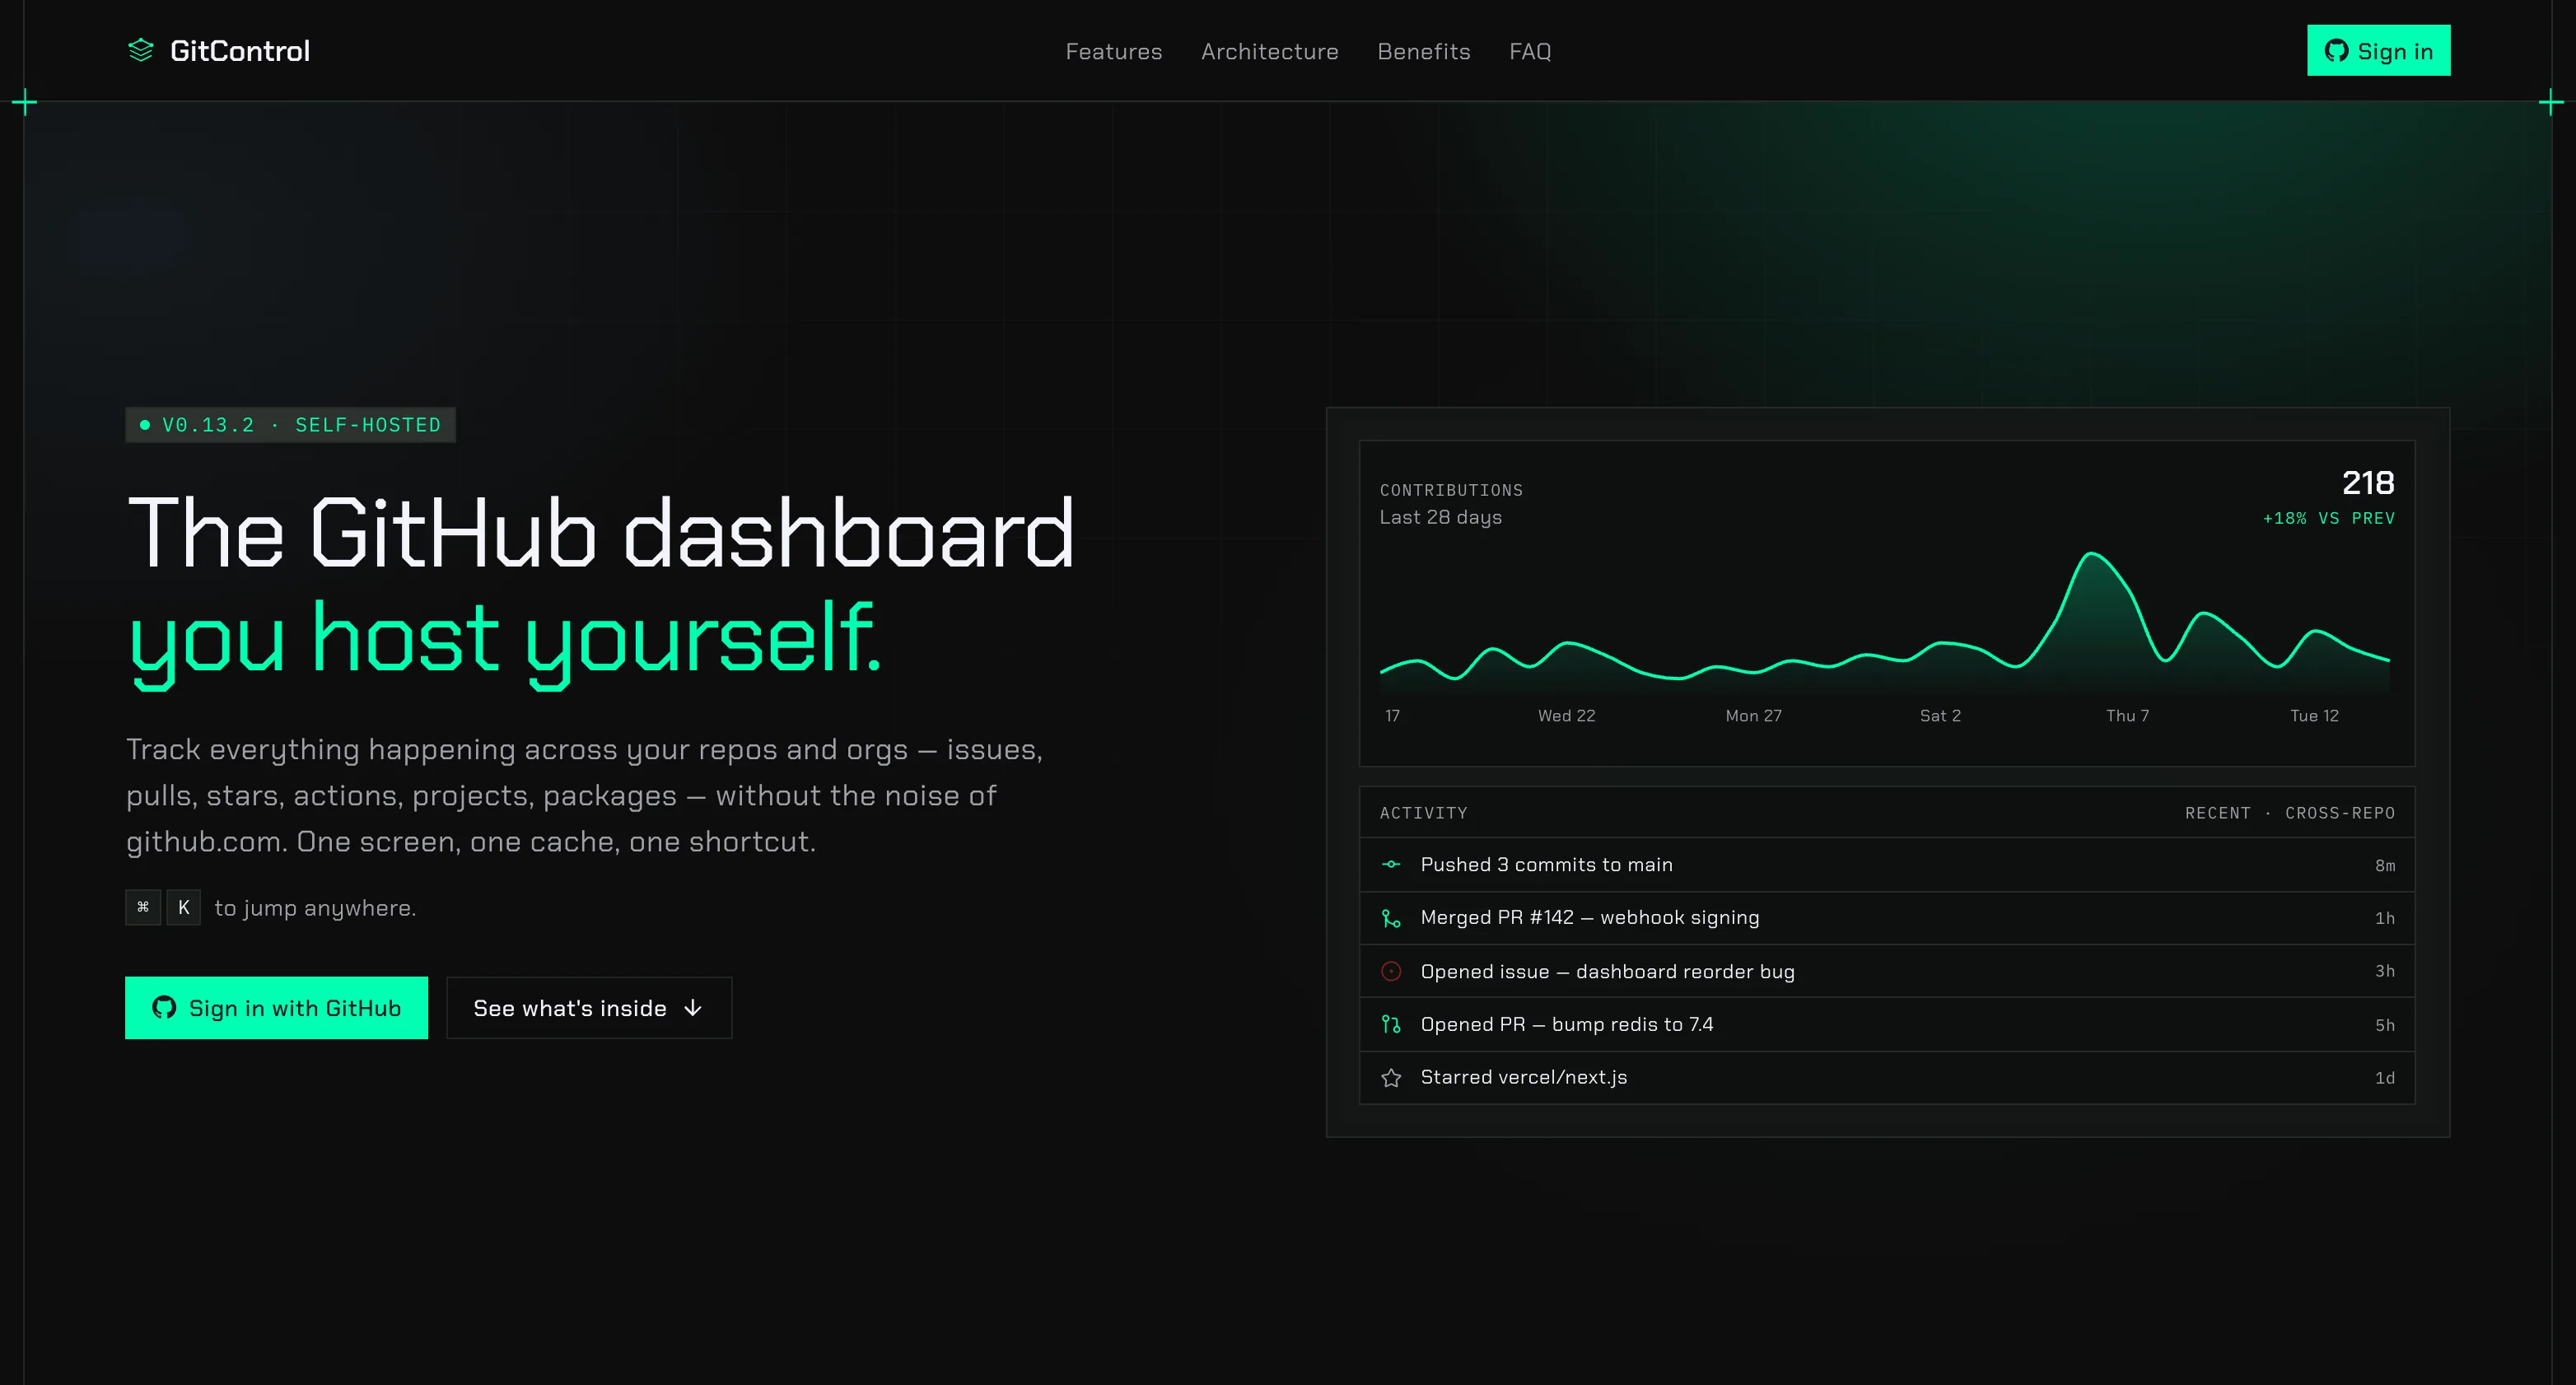
Task: Click the commit icon beside Pushed 3 commits
Action: click(1391, 864)
